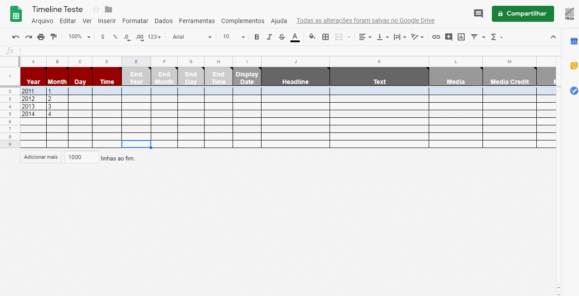Click the Redo arrow icon

point(28,37)
